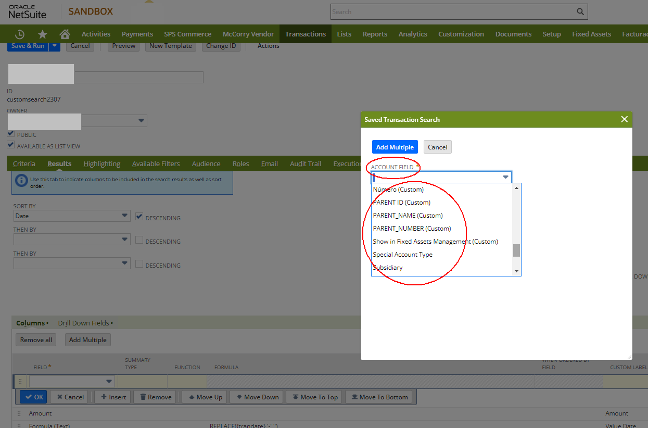Open the SPS Commerce menu
Image resolution: width=648 pixels, height=428 pixels.
pos(188,34)
